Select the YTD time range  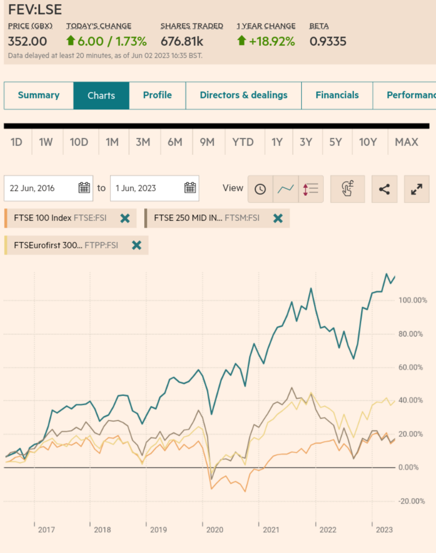pyautogui.click(x=243, y=142)
